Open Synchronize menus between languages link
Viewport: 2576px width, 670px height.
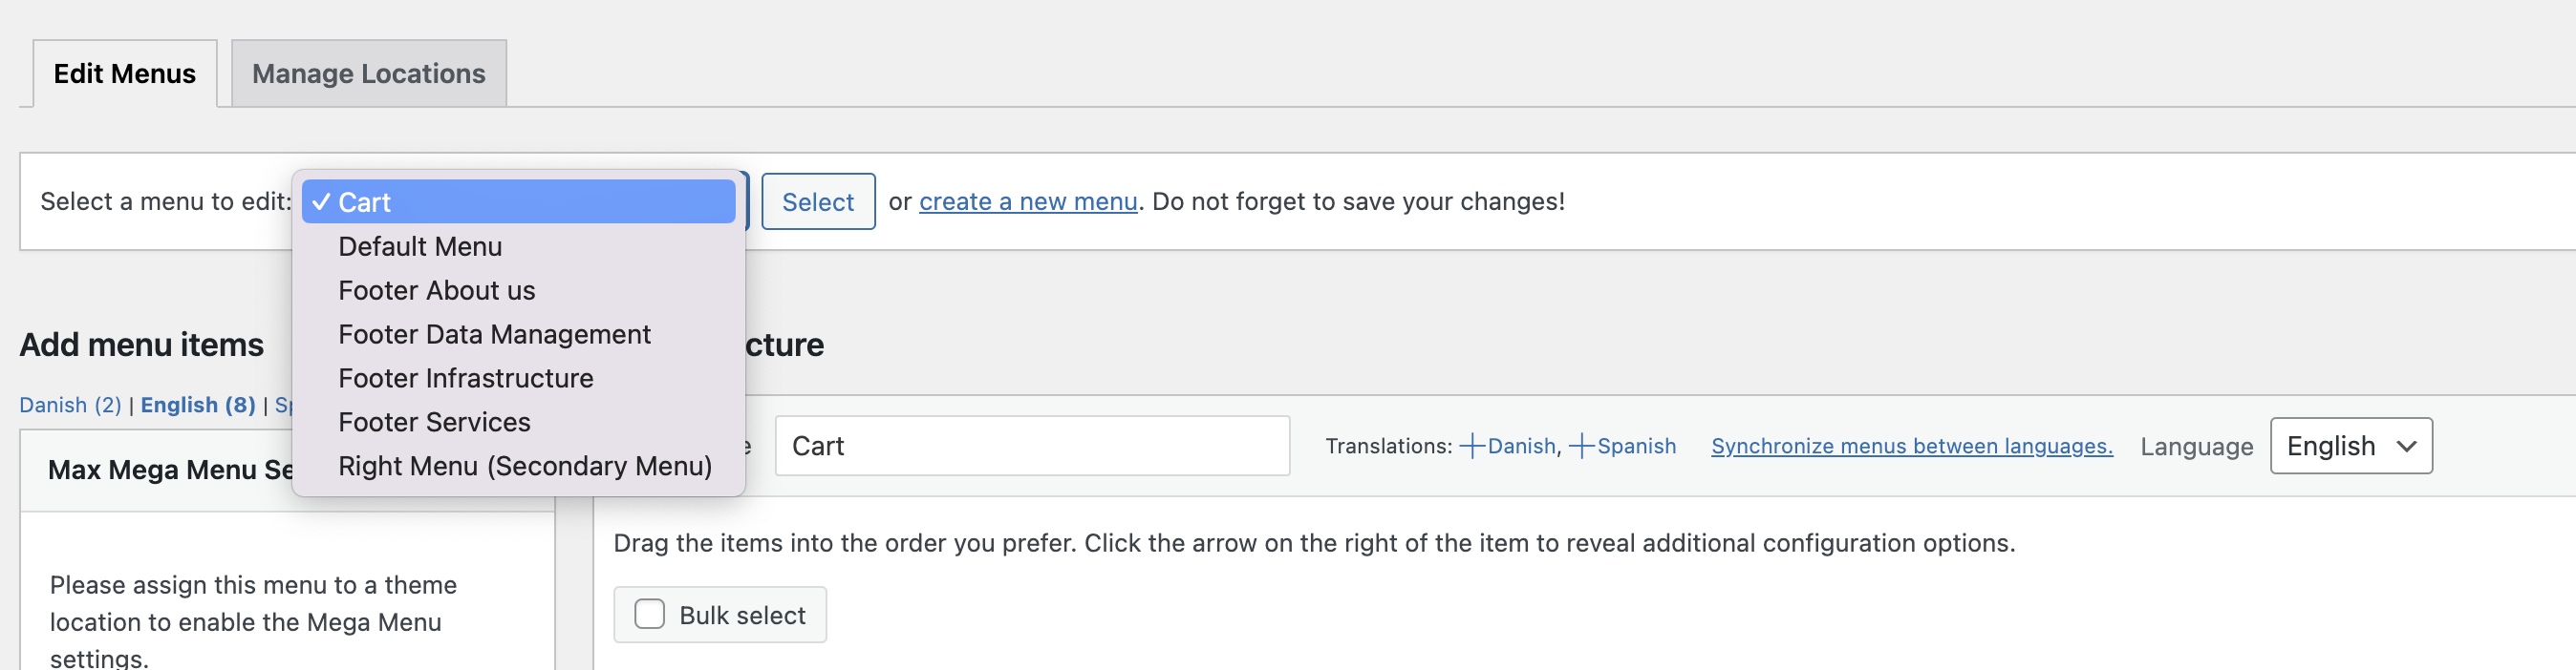tap(1911, 447)
